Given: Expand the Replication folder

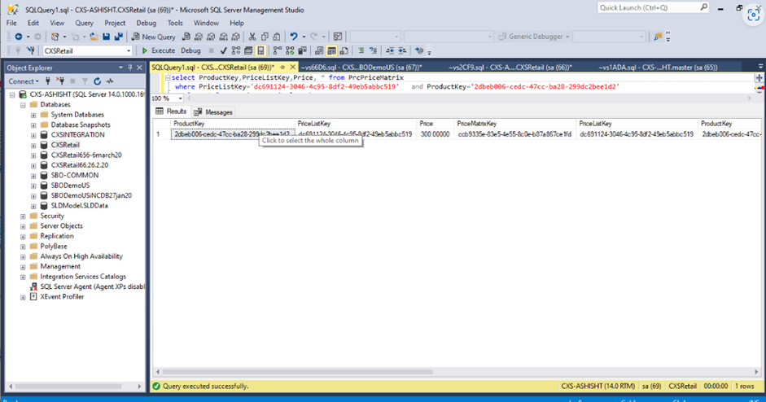Looking at the screenshot, I should point(23,237).
